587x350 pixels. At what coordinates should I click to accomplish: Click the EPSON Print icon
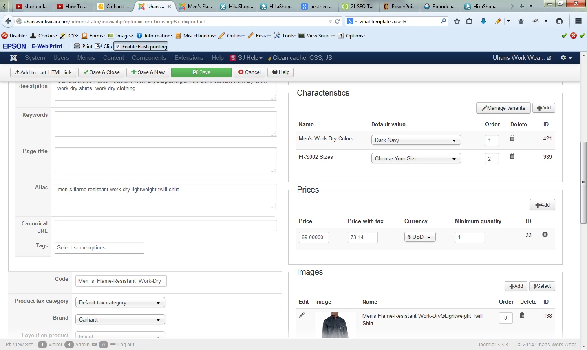click(83, 46)
